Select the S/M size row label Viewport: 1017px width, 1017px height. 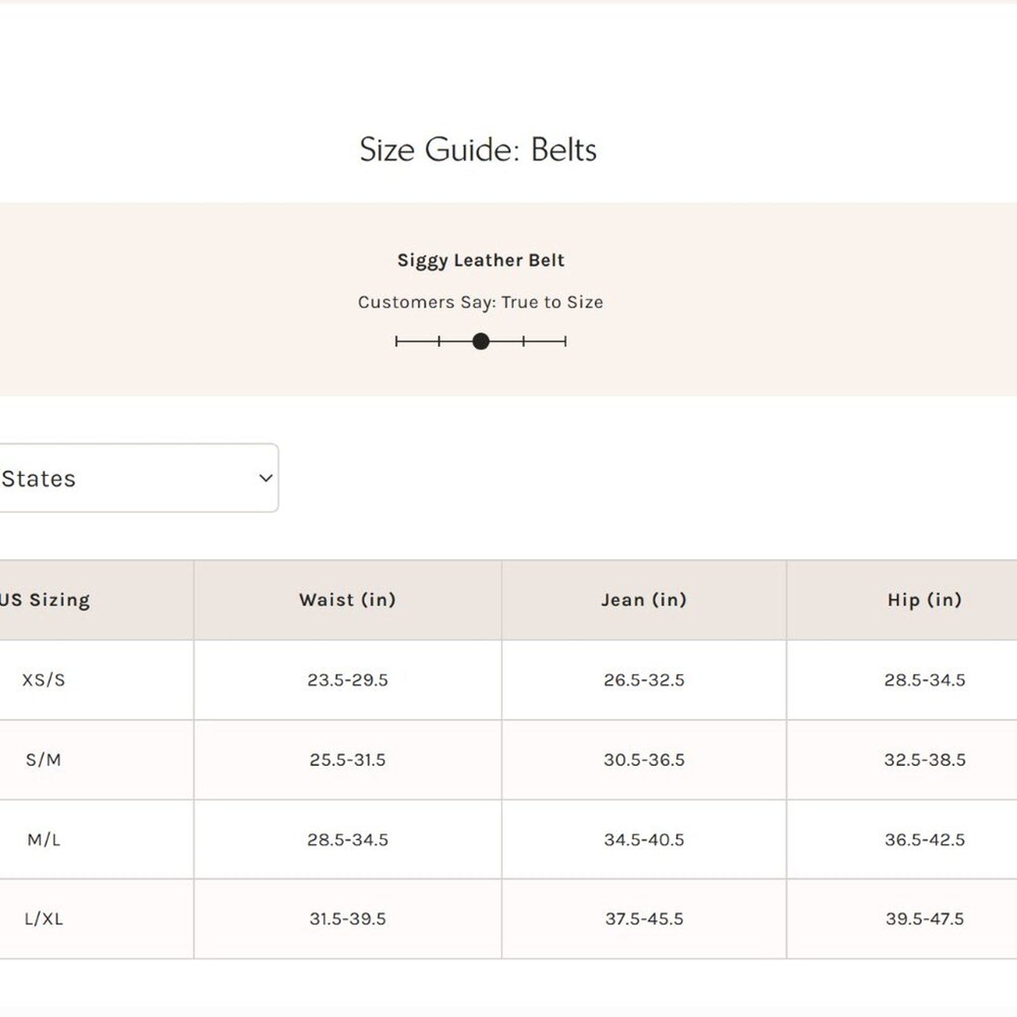click(43, 760)
